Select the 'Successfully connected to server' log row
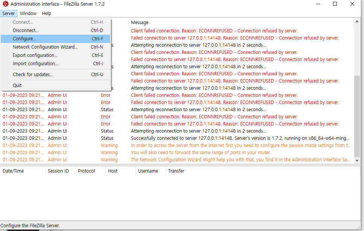The image size is (364, 231). [x=177, y=138]
